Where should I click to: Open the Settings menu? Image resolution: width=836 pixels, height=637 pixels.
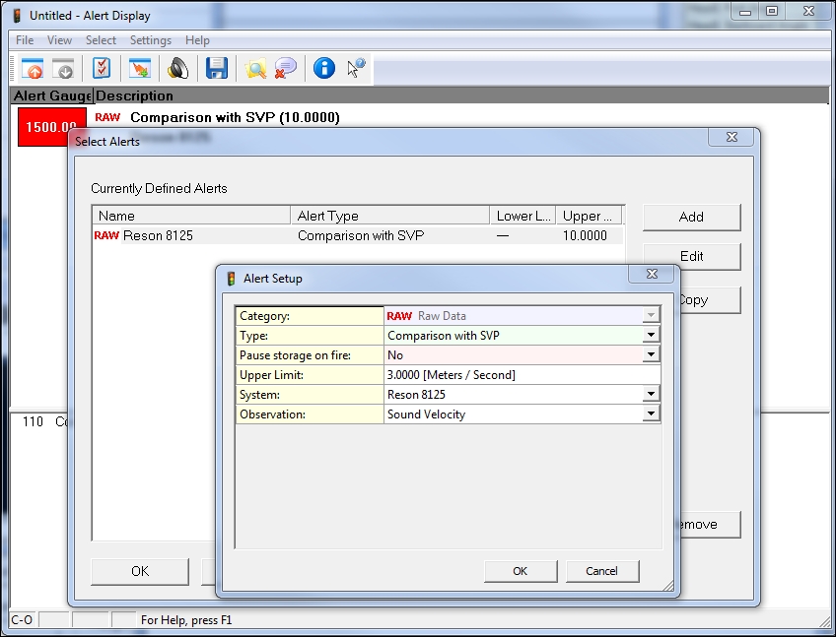pyautogui.click(x=151, y=40)
